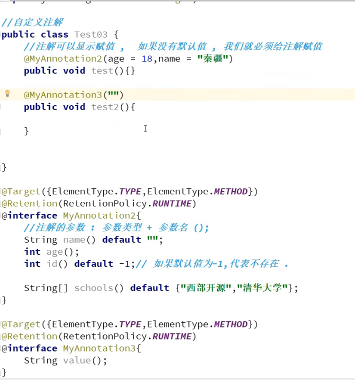Click the Test03 class name
355x380 pixels.
(x=91, y=35)
